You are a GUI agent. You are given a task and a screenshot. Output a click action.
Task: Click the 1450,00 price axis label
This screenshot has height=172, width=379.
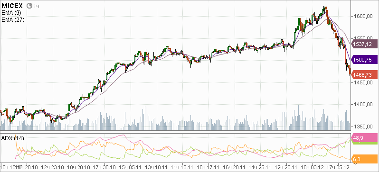tap(363, 83)
